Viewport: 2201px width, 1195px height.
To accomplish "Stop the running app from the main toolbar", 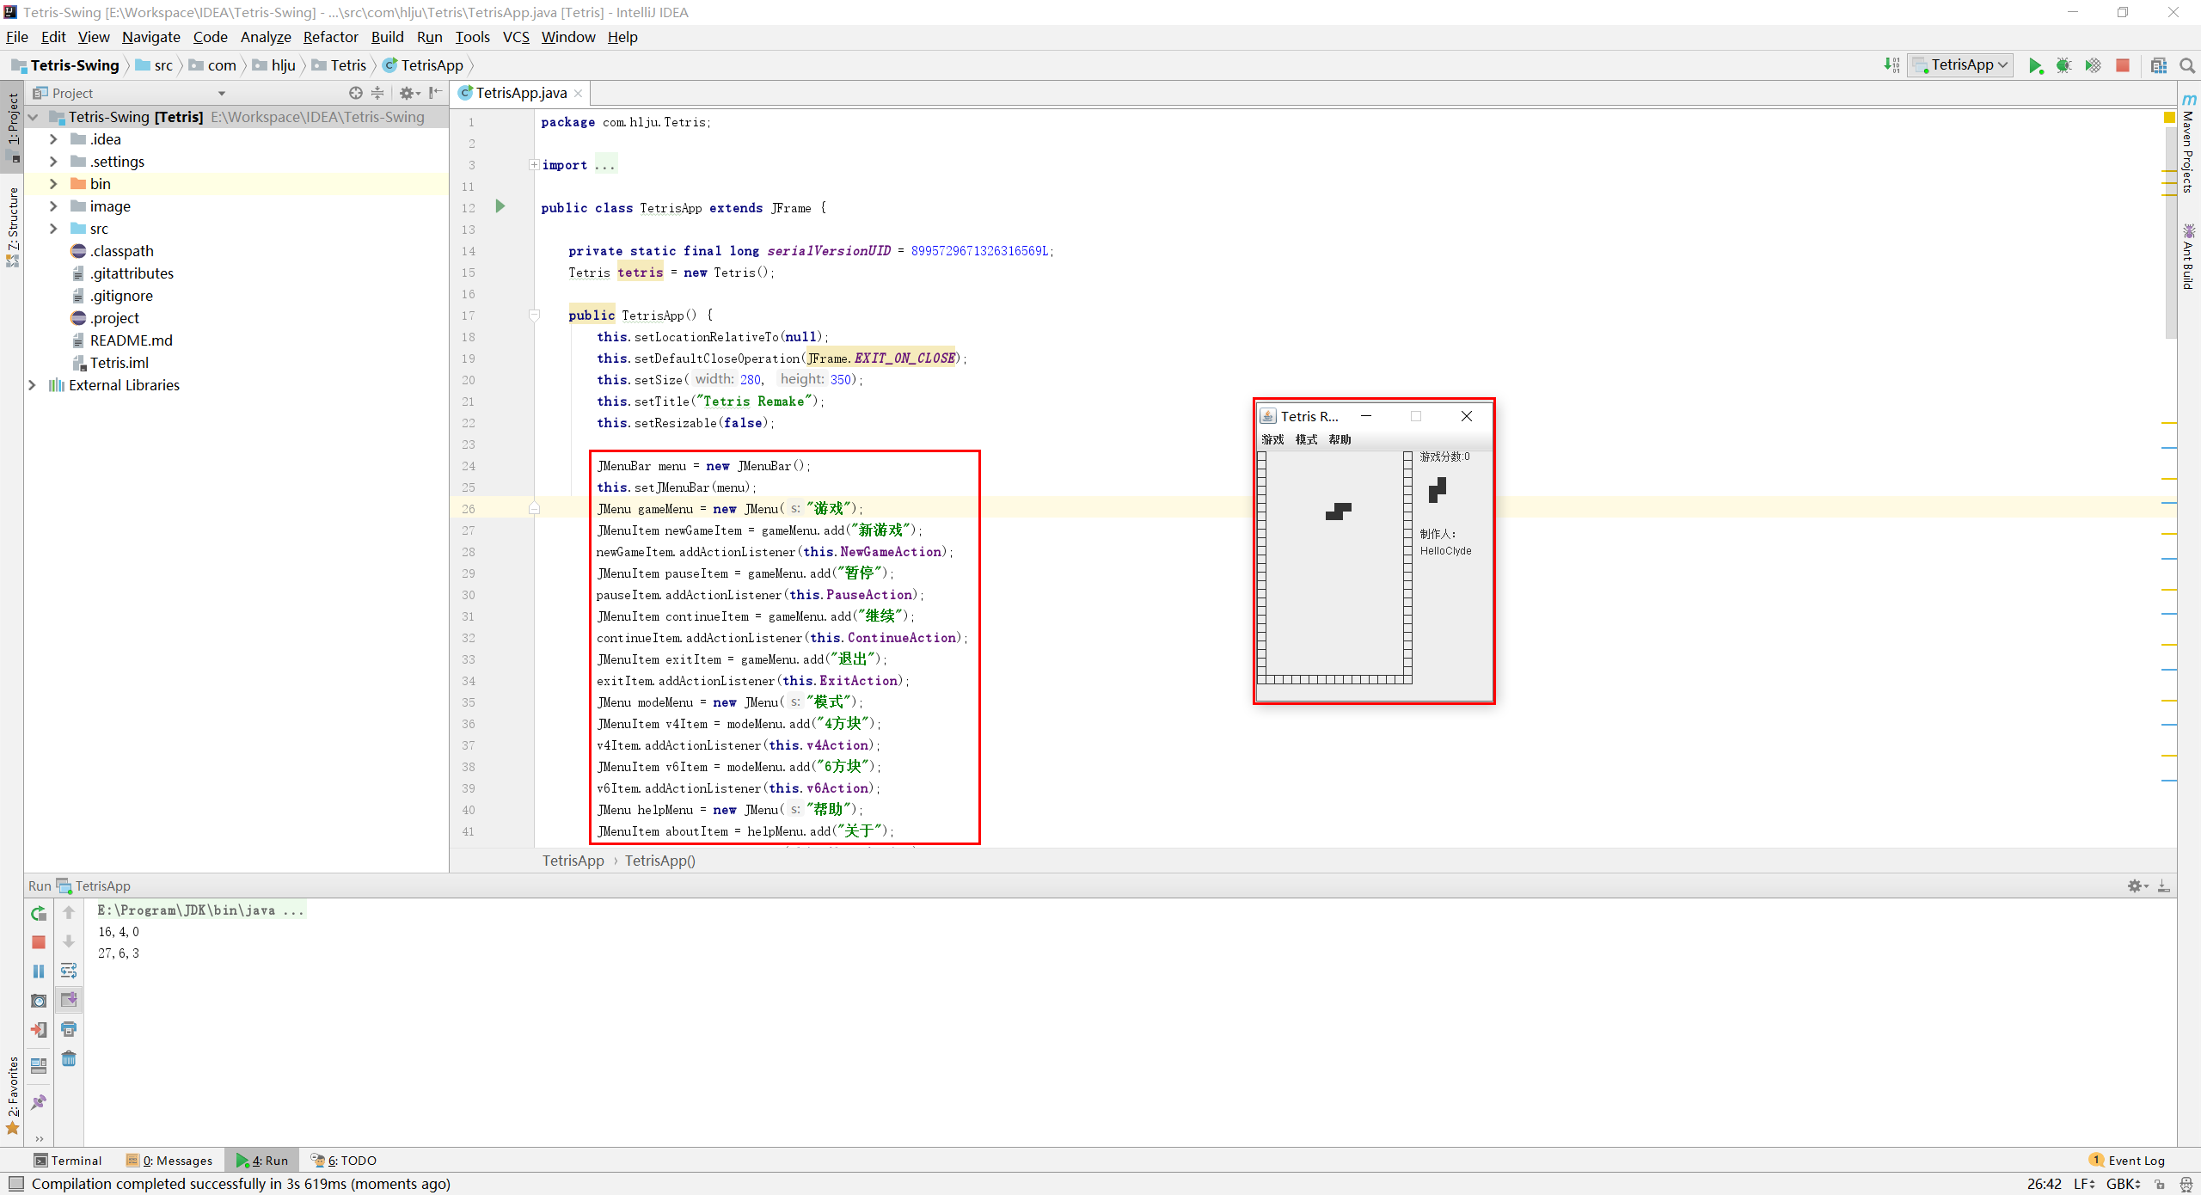I will tap(2123, 65).
